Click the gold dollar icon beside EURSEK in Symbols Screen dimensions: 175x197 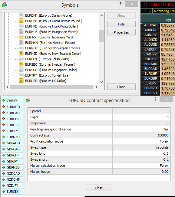pos(21,64)
